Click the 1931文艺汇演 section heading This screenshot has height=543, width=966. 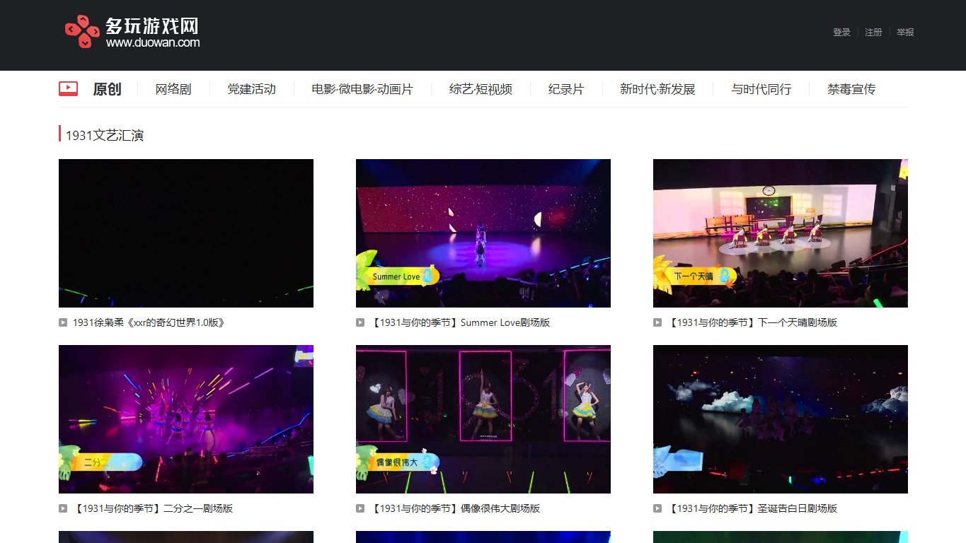point(105,135)
